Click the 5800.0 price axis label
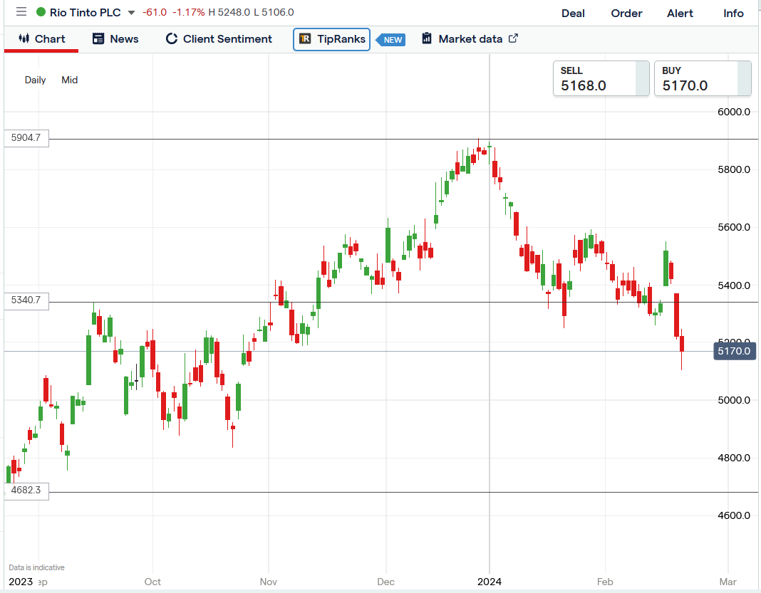The width and height of the screenshot is (761, 593). (733, 169)
